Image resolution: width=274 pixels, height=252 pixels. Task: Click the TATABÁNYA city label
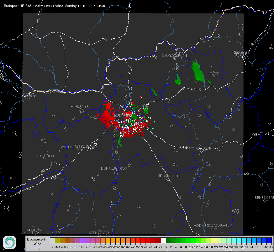point(79,106)
